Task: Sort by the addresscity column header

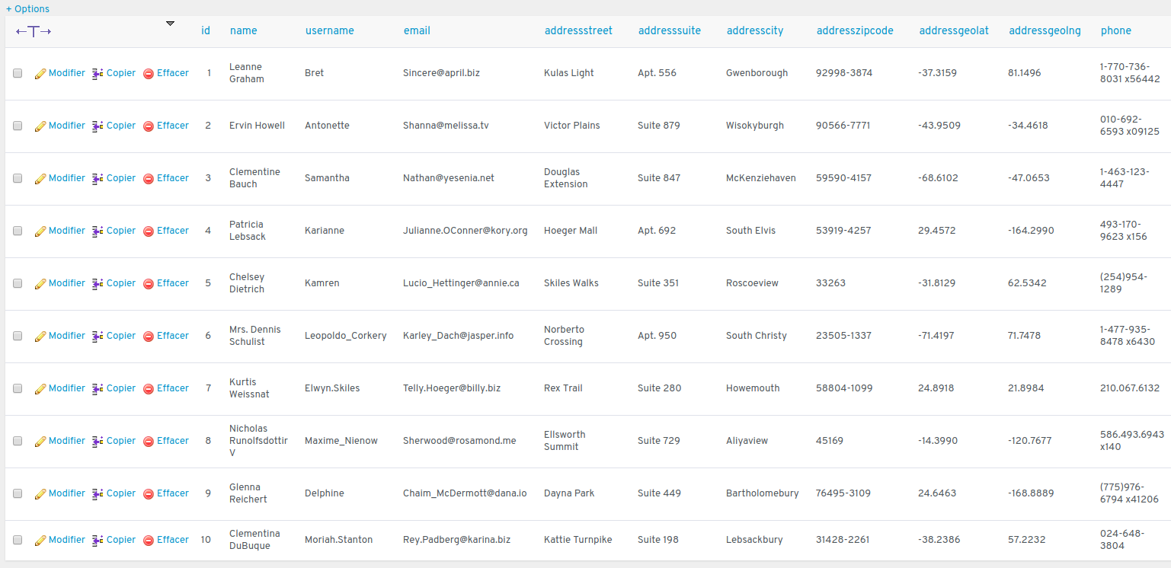Action: click(754, 31)
